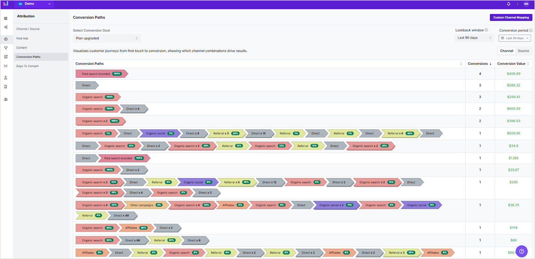Image resolution: width=535 pixels, height=259 pixels.
Task: Sort by Conversions column down arrow
Action: tap(491, 64)
